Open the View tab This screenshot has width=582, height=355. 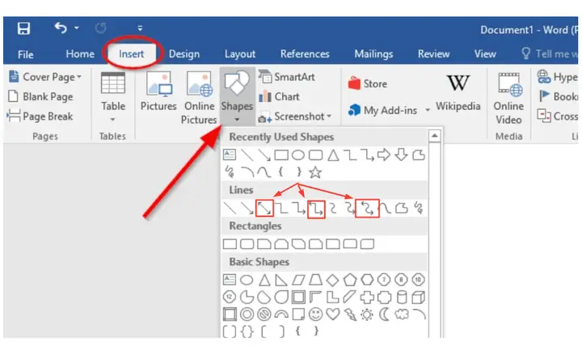pyautogui.click(x=485, y=54)
